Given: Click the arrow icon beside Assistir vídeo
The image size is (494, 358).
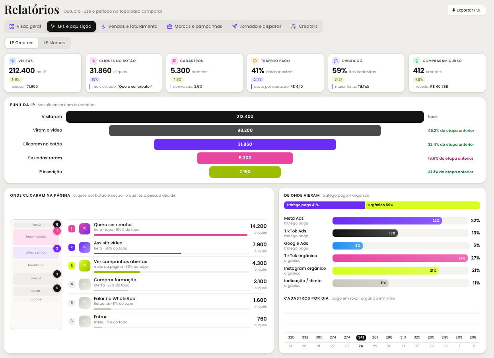Looking at the screenshot, I should (85, 247).
